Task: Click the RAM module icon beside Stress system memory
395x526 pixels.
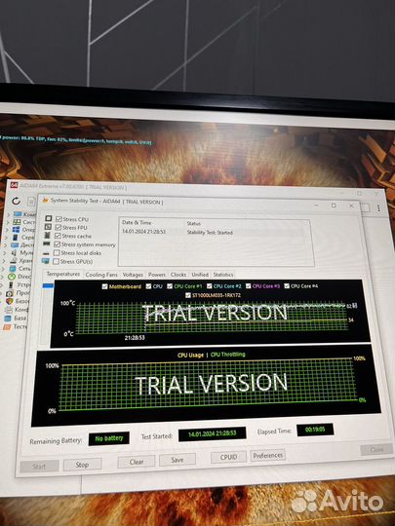Action: pos(47,244)
